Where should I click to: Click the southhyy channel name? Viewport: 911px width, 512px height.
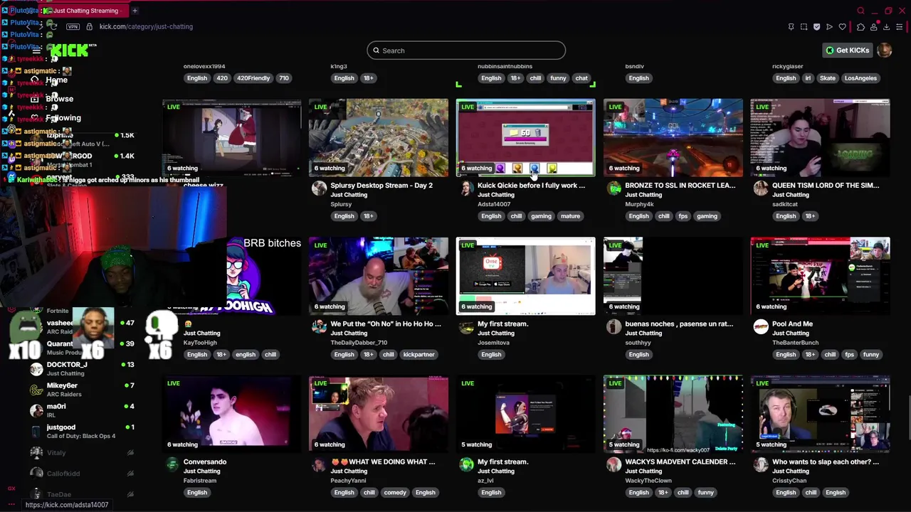(638, 343)
